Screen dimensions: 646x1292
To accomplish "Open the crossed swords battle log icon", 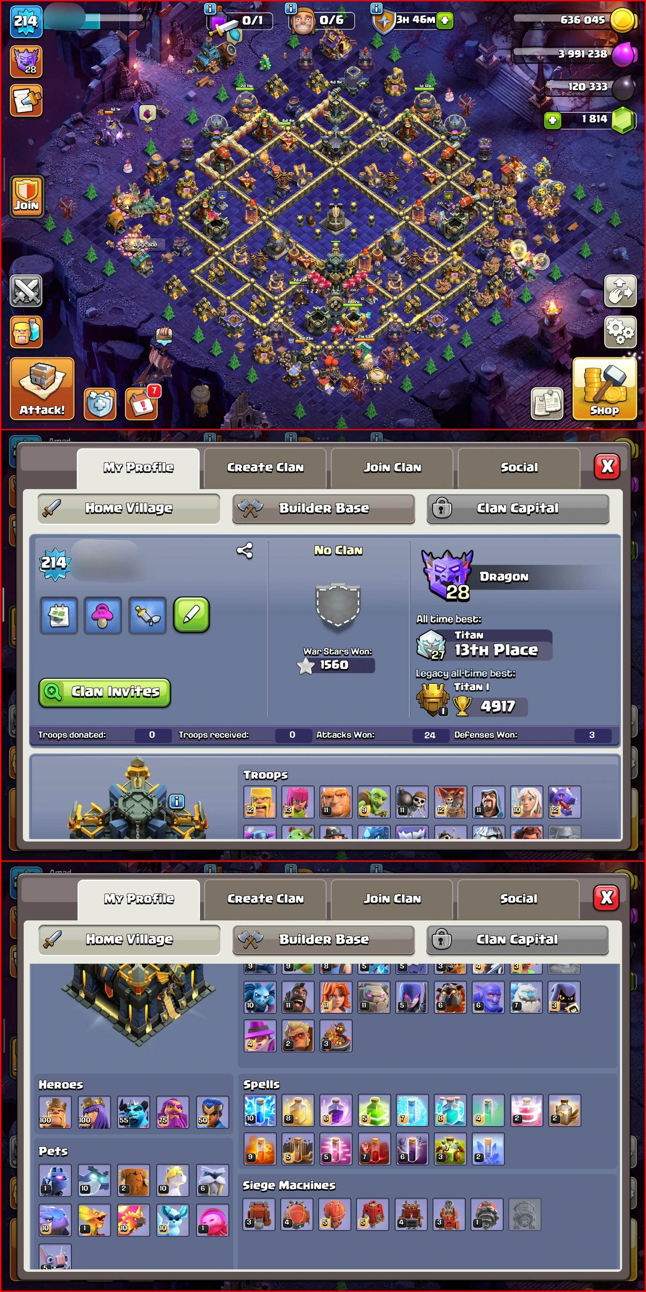I will tap(26, 290).
